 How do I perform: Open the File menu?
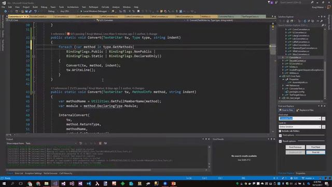click(3, 7)
